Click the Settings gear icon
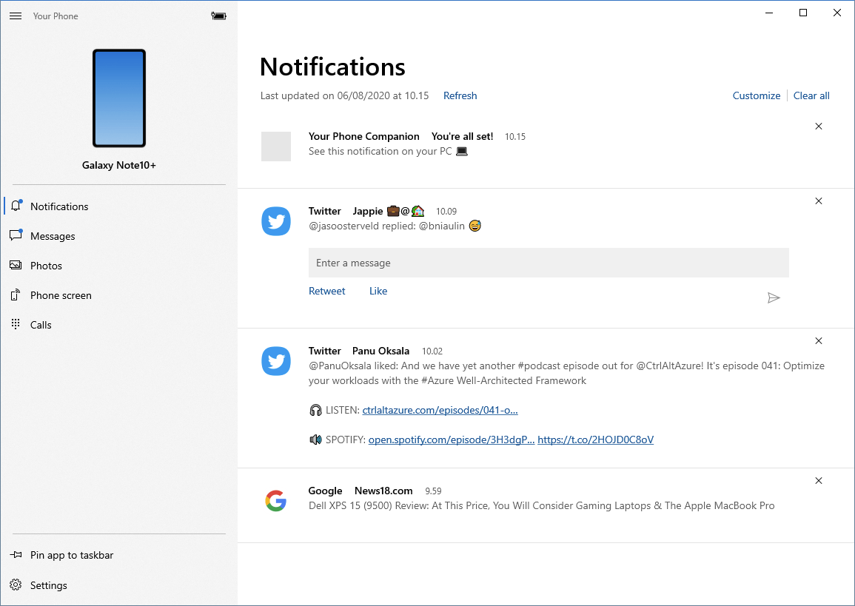This screenshot has width=855, height=606. coord(16,585)
